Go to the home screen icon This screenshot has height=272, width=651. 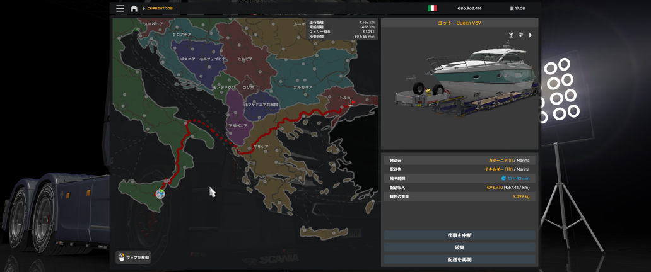click(x=134, y=9)
